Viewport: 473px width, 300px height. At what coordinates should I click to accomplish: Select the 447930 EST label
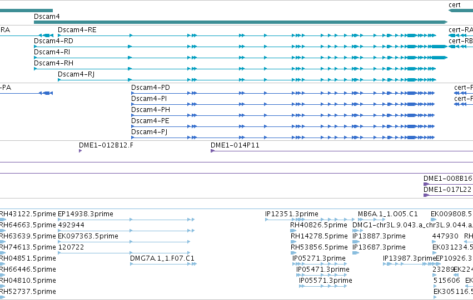[445, 236]
